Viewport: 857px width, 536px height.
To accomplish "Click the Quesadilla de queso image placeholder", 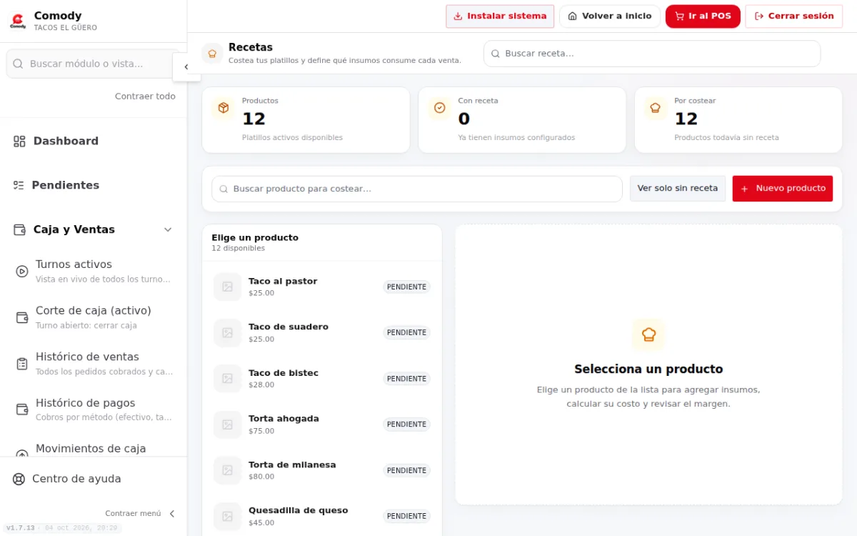I will (x=228, y=516).
